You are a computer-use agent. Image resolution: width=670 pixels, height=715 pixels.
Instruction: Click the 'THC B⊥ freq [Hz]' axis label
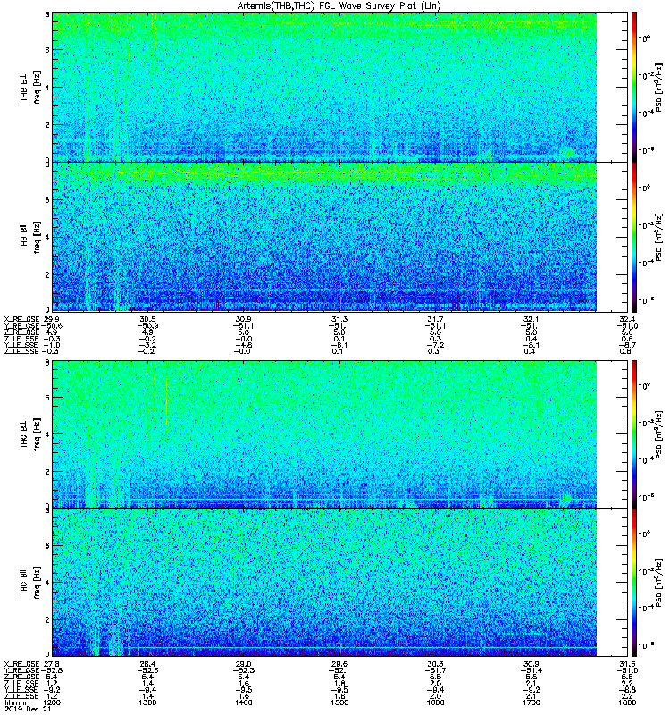tap(30, 433)
